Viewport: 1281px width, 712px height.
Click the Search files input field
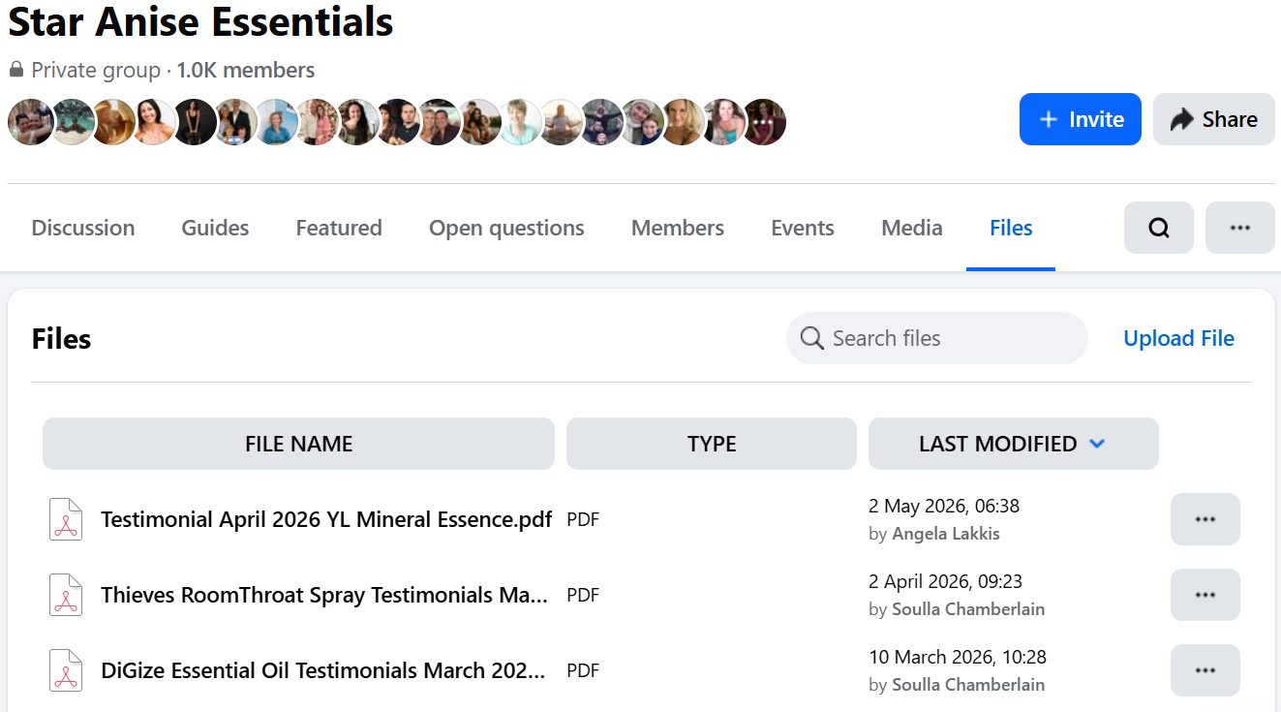pyautogui.click(x=937, y=338)
